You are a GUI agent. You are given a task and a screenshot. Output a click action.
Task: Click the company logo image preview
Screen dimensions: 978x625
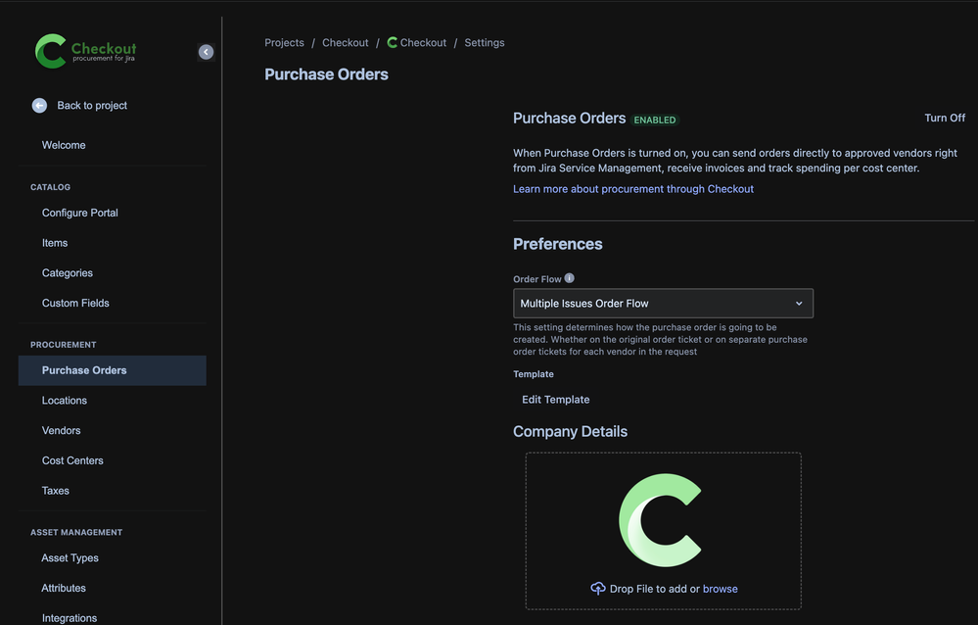[x=661, y=520]
